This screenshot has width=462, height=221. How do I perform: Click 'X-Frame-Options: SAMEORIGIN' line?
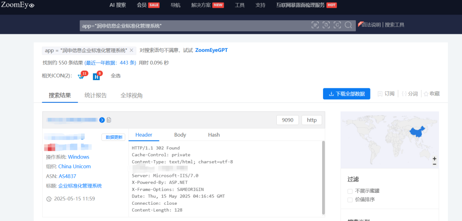[x=168, y=189]
